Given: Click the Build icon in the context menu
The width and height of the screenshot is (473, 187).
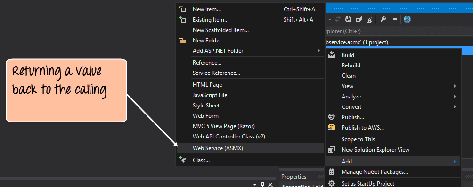Looking at the screenshot, I should (332, 55).
